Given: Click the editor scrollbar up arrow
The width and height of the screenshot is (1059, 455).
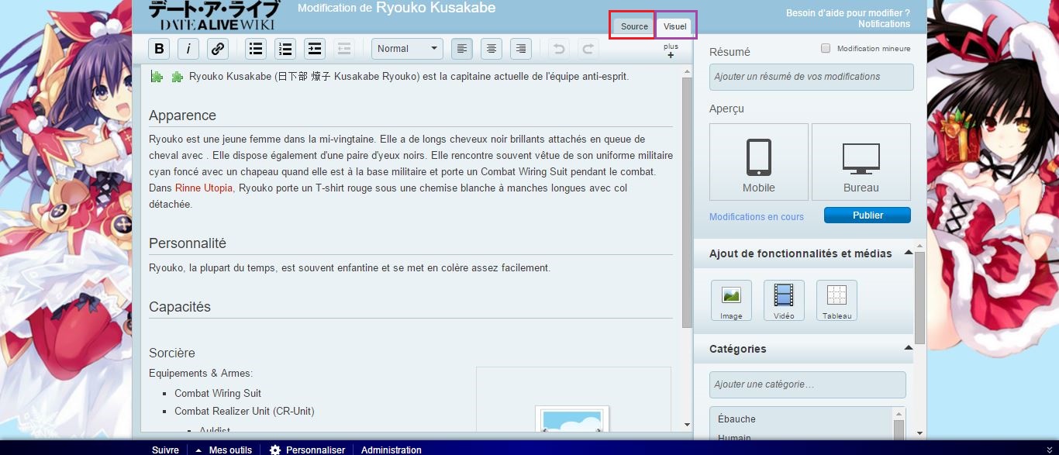Looking at the screenshot, I should coord(687,72).
